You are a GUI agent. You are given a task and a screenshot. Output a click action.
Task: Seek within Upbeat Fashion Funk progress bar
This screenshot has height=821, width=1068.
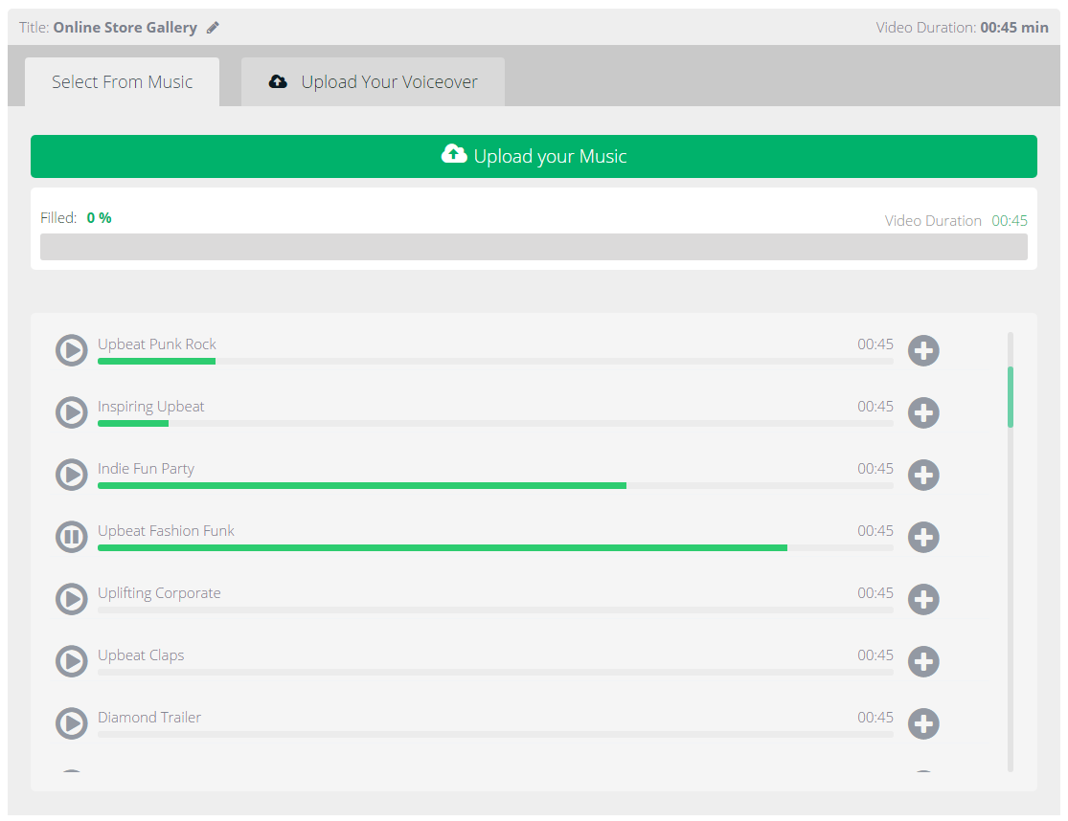click(x=495, y=547)
